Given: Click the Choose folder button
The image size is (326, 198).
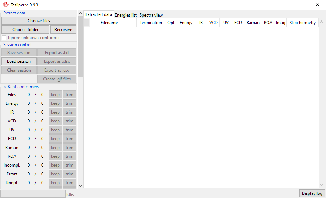Looking at the screenshot, I should pos(25,30).
